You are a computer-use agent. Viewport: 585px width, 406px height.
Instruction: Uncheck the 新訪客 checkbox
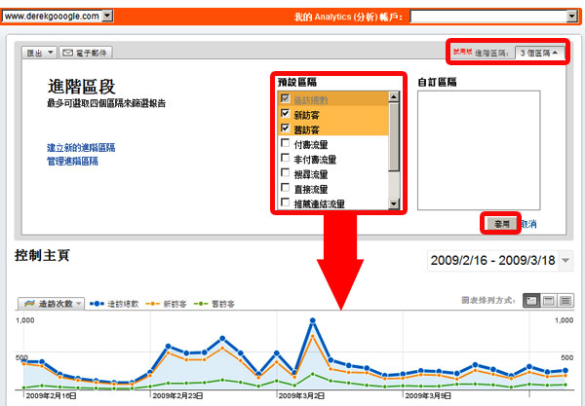pyautogui.click(x=285, y=113)
